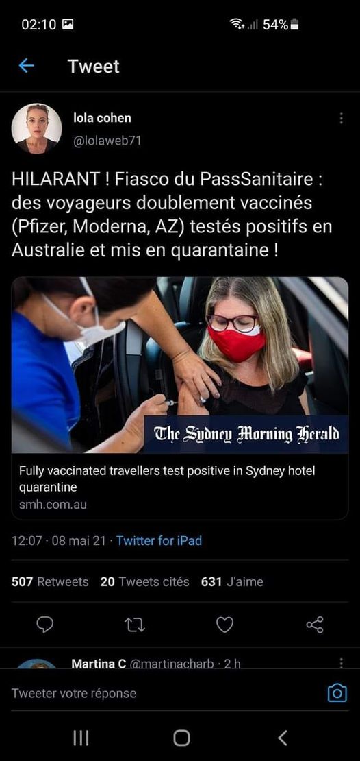This screenshot has height=761, width=360.
Task: Open the @lolaweb71 handle
Action: point(107,141)
